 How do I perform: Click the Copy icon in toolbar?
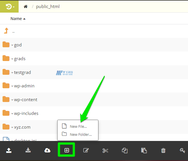point(124,150)
